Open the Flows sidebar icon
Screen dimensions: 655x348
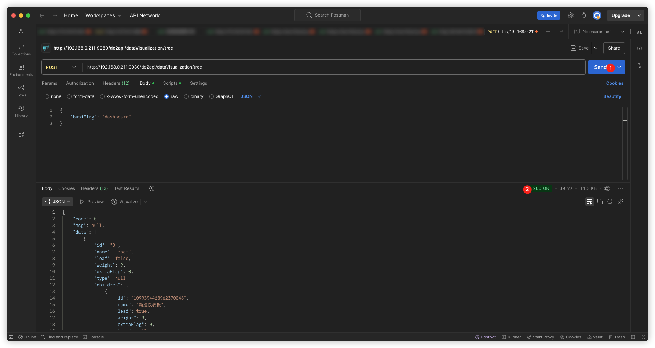(21, 91)
